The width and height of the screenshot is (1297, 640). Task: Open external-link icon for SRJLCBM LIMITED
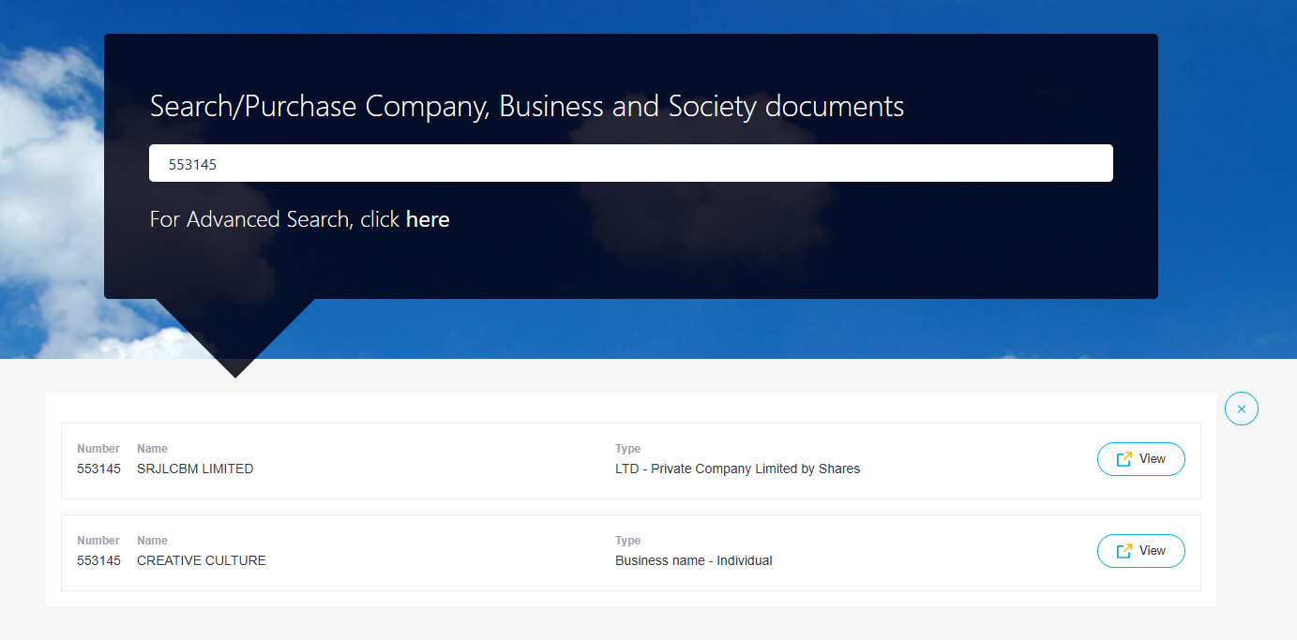(x=1124, y=459)
